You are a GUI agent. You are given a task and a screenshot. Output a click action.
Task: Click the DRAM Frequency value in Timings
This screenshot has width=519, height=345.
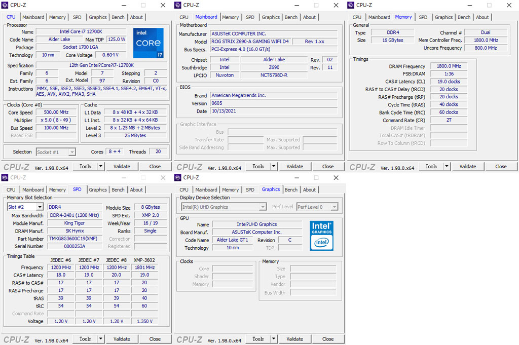point(449,66)
